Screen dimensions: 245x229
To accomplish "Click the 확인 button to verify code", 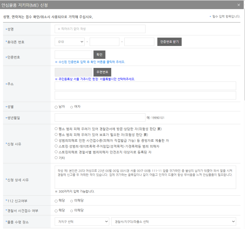I will point(99,55).
